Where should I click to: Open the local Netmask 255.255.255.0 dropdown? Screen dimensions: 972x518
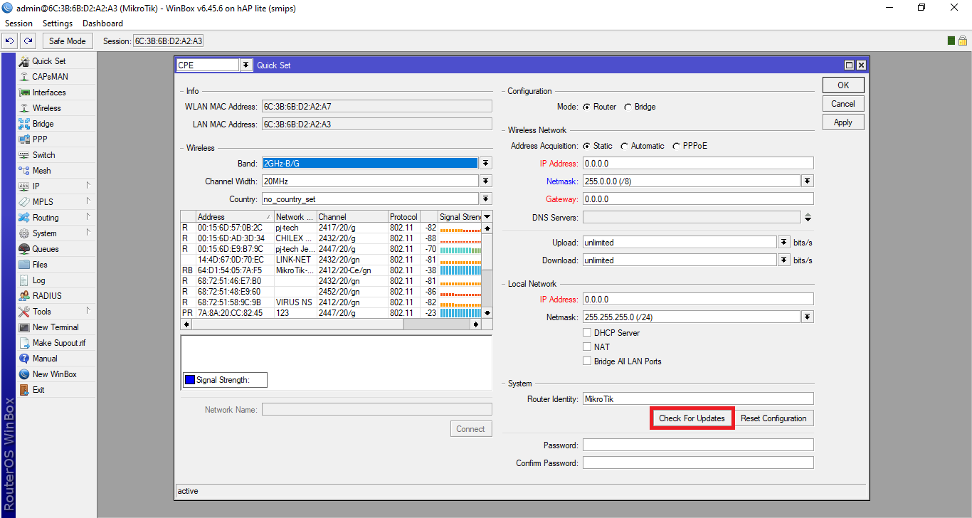[x=808, y=317]
